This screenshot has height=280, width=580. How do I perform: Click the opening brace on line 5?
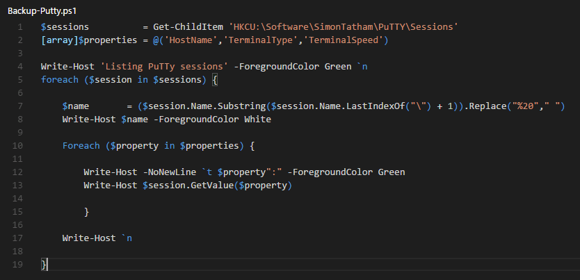[214, 80]
